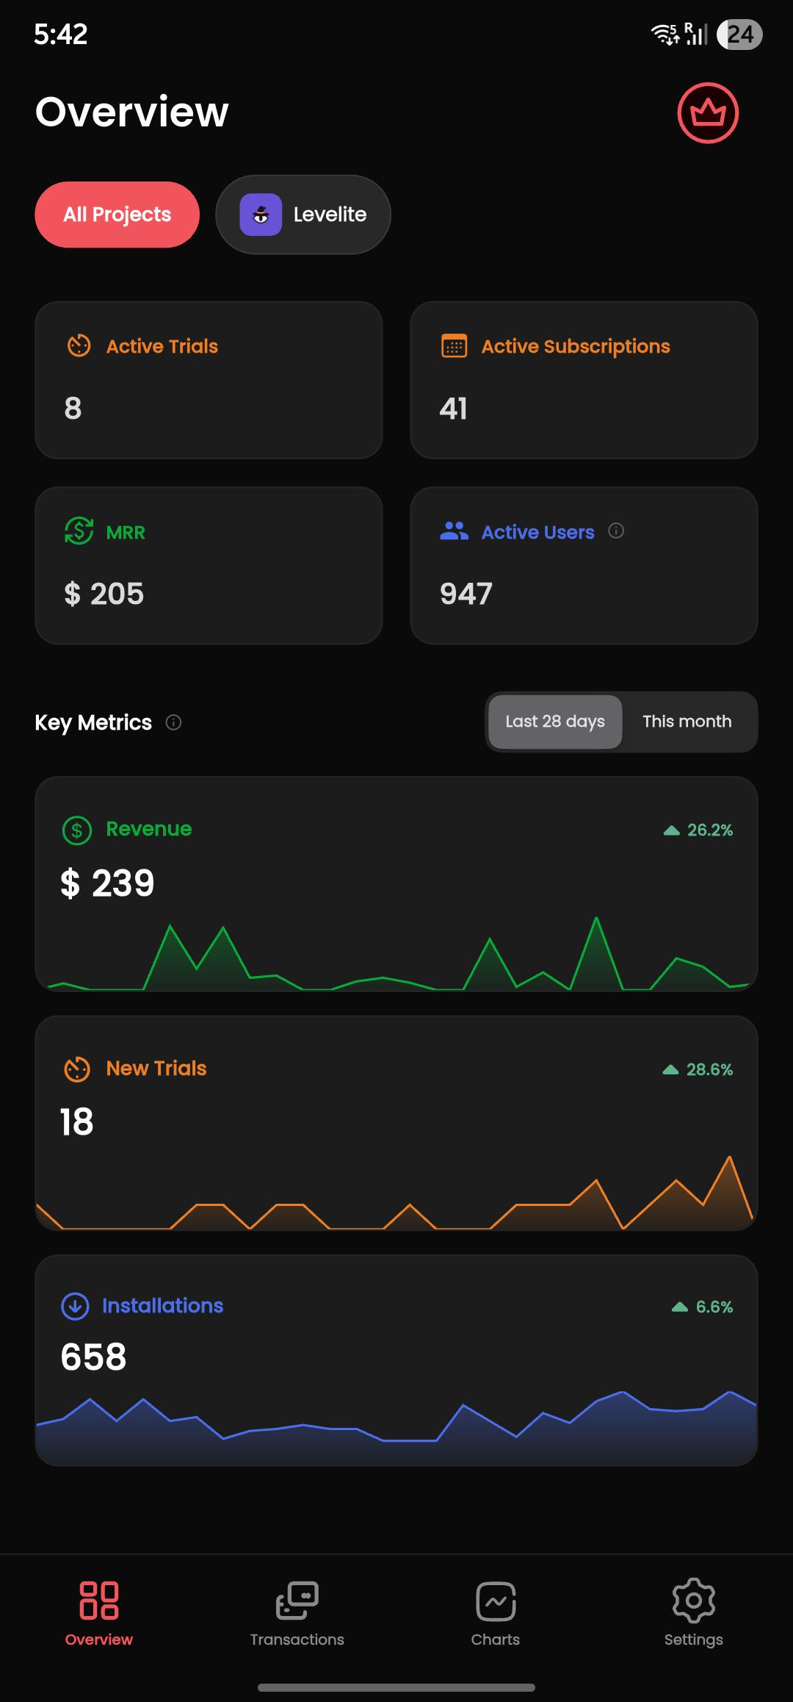
Task: Go to the Charts tab
Action: tap(496, 1613)
